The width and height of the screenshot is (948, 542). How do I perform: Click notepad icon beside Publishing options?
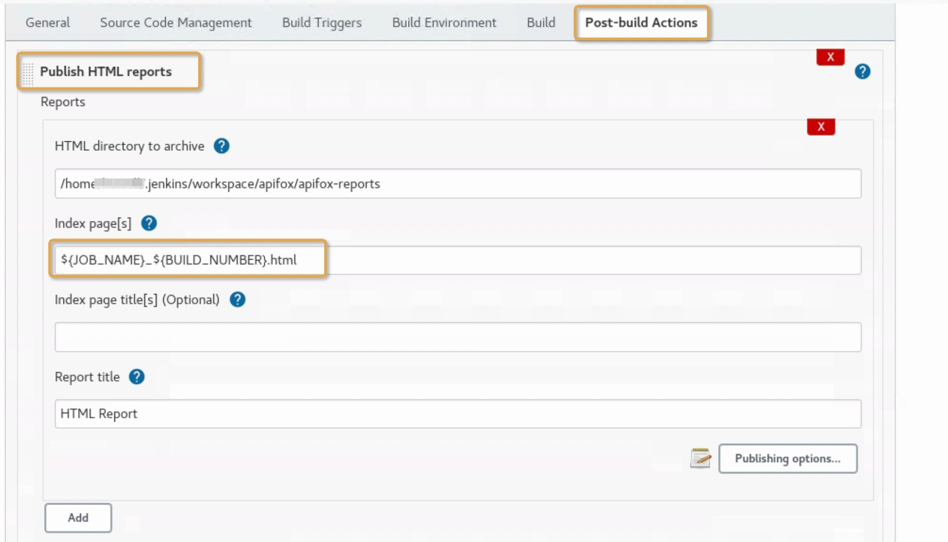pos(700,458)
